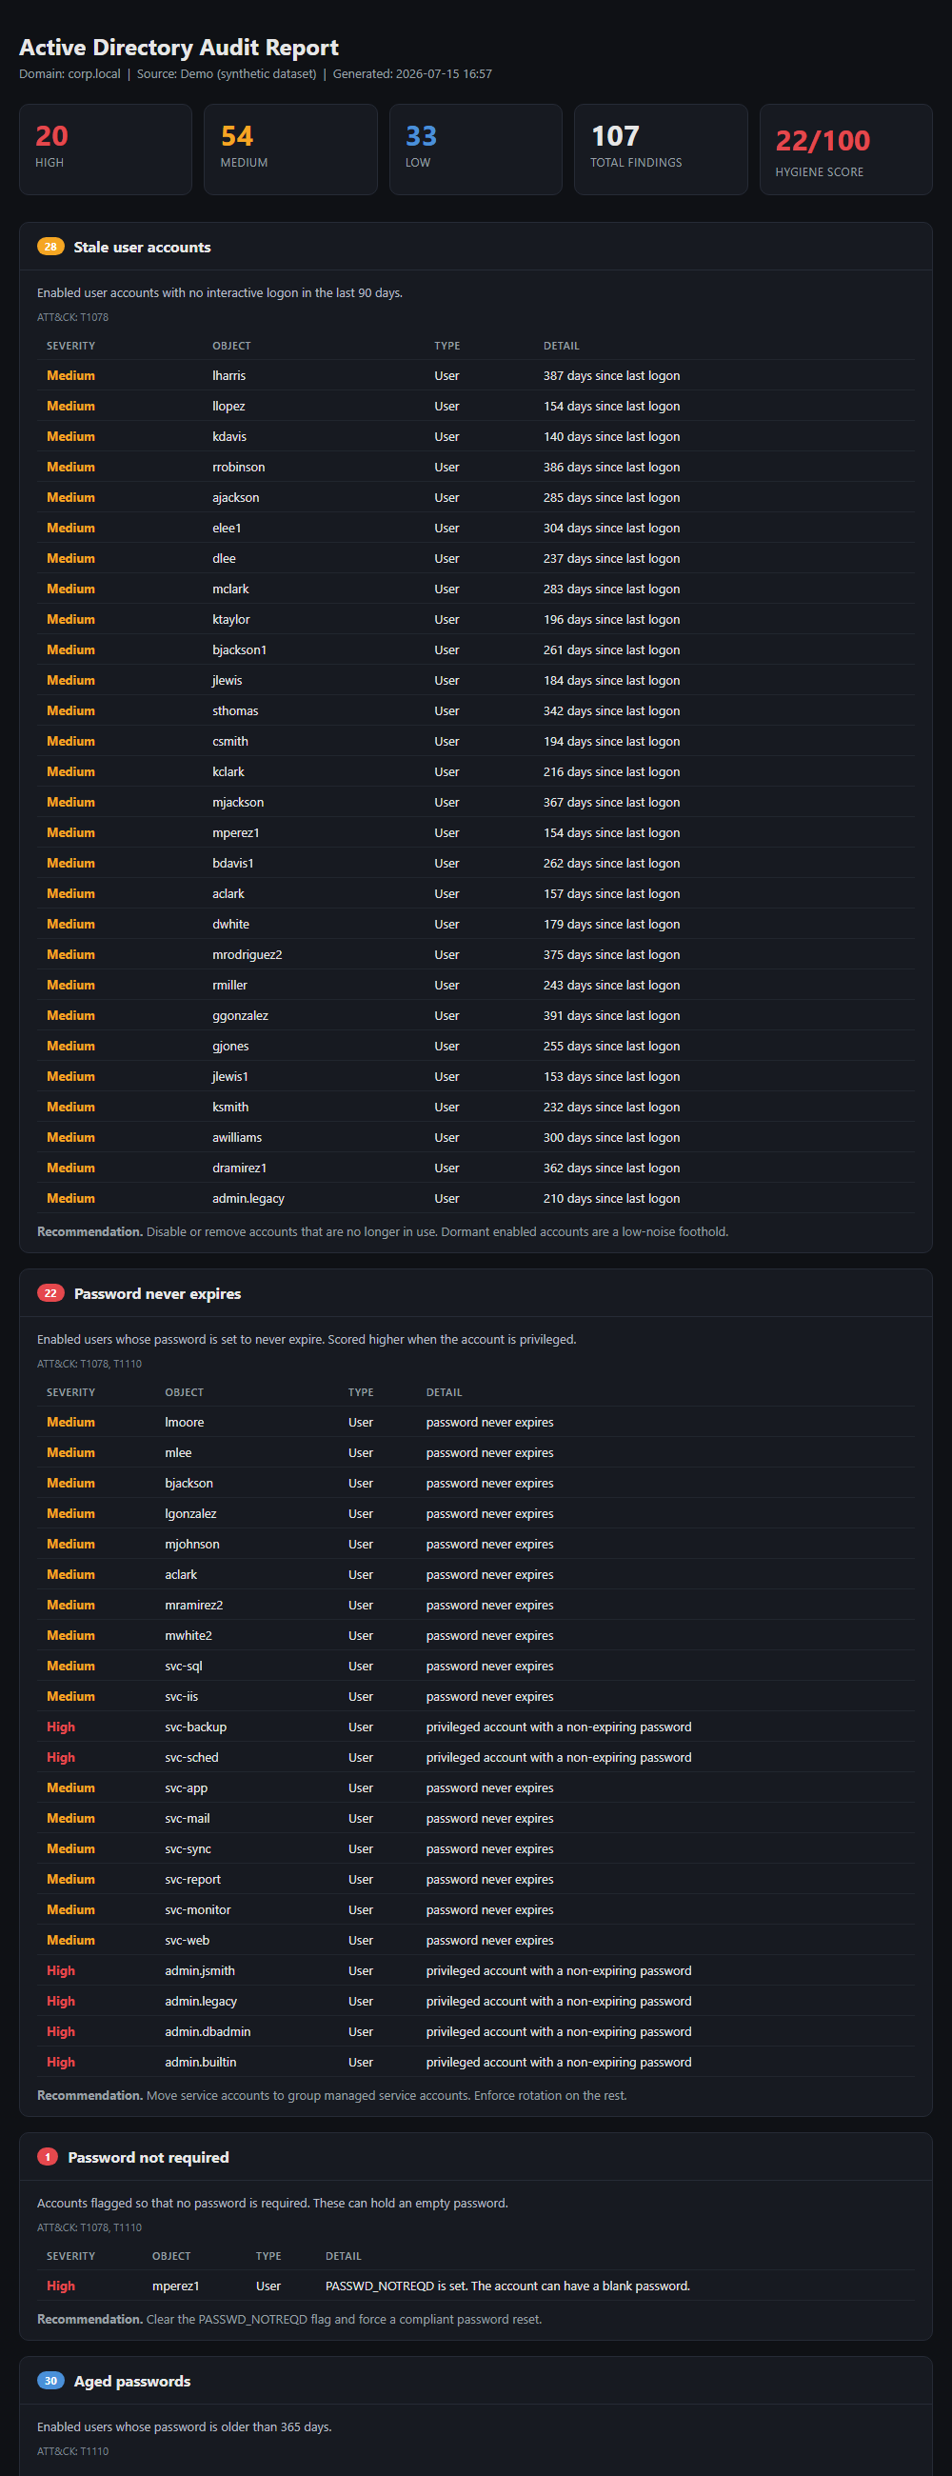Viewport: 952px width, 2476px height.
Task: Expand the Password not required section header
Action: 475,2157
